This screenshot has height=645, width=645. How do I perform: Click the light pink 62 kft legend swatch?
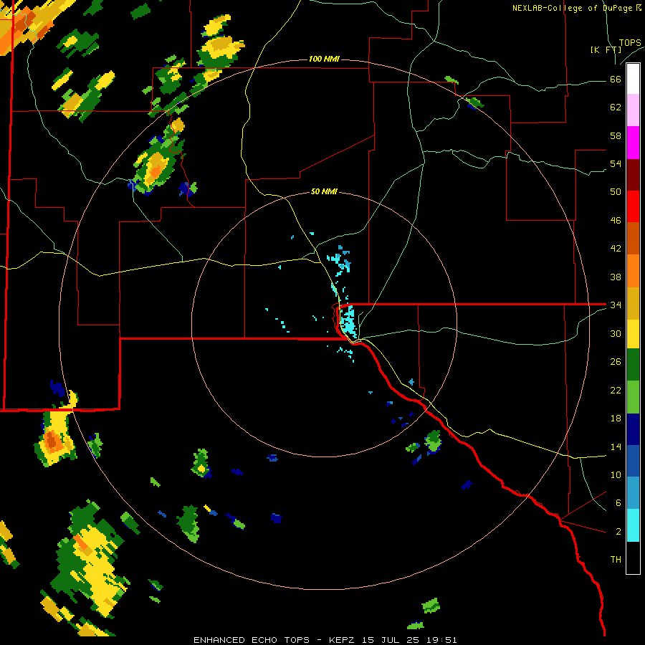[x=633, y=110]
